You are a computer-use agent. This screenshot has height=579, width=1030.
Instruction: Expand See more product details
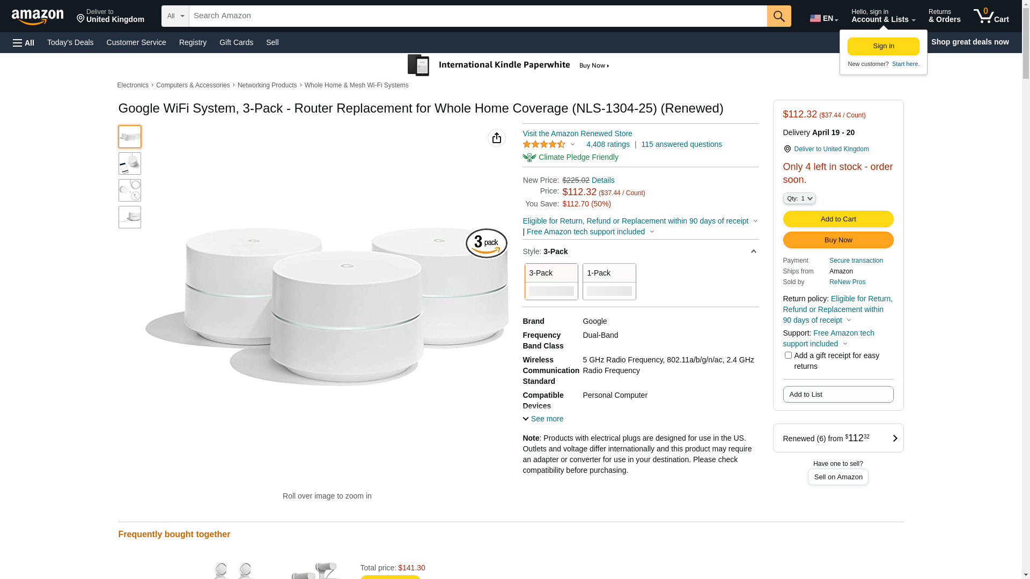[543, 419]
